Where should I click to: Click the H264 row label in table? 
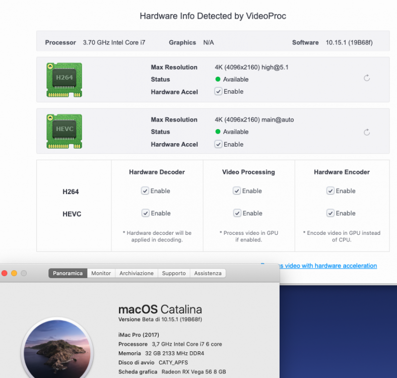click(x=71, y=192)
